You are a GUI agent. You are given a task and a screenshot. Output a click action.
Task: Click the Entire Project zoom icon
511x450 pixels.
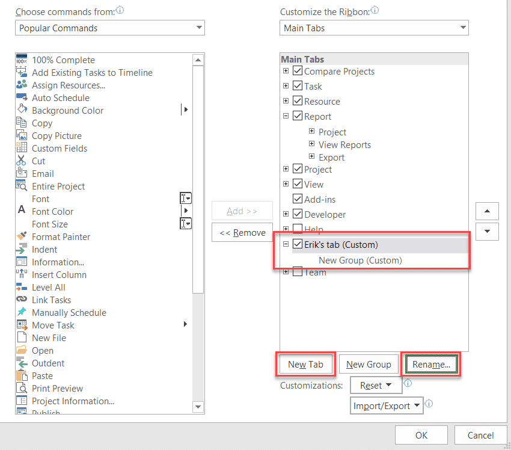22,185
